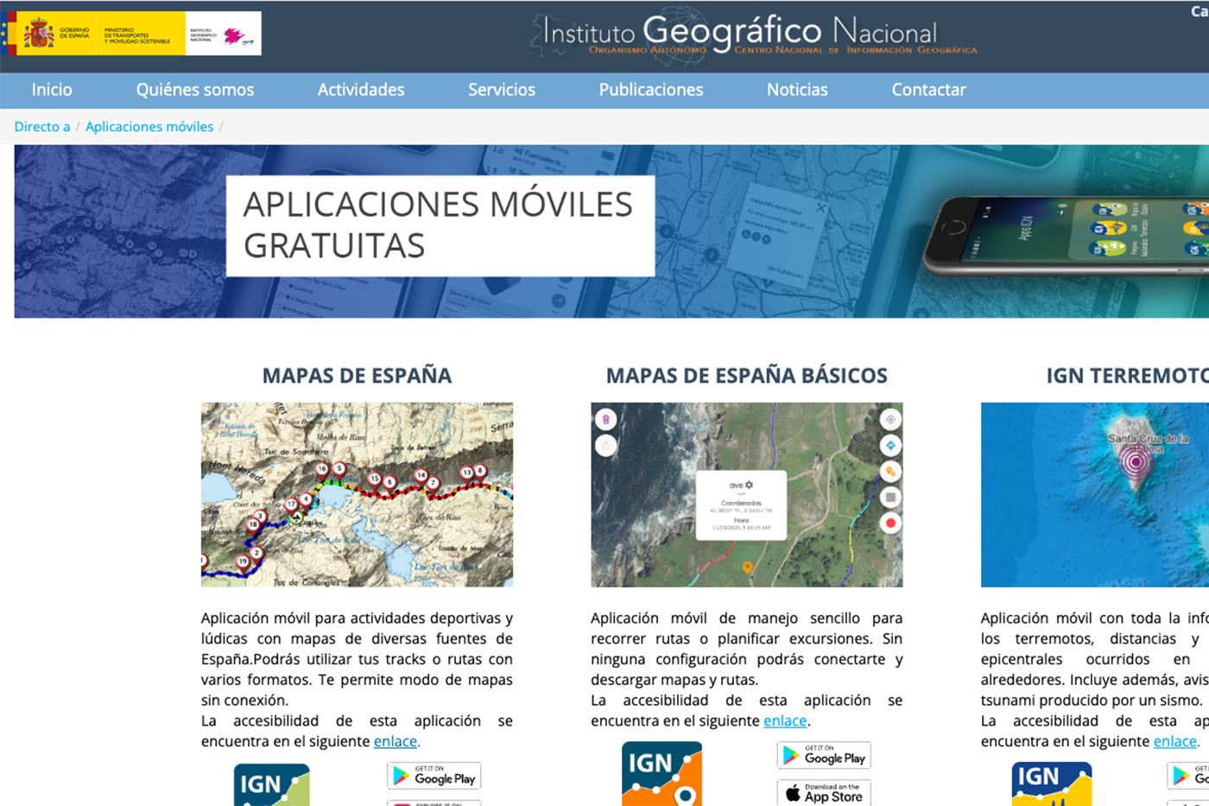Click the Aplicaciones móviles breadcrumb link
The width and height of the screenshot is (1209, 806).
tap(149, 126)
